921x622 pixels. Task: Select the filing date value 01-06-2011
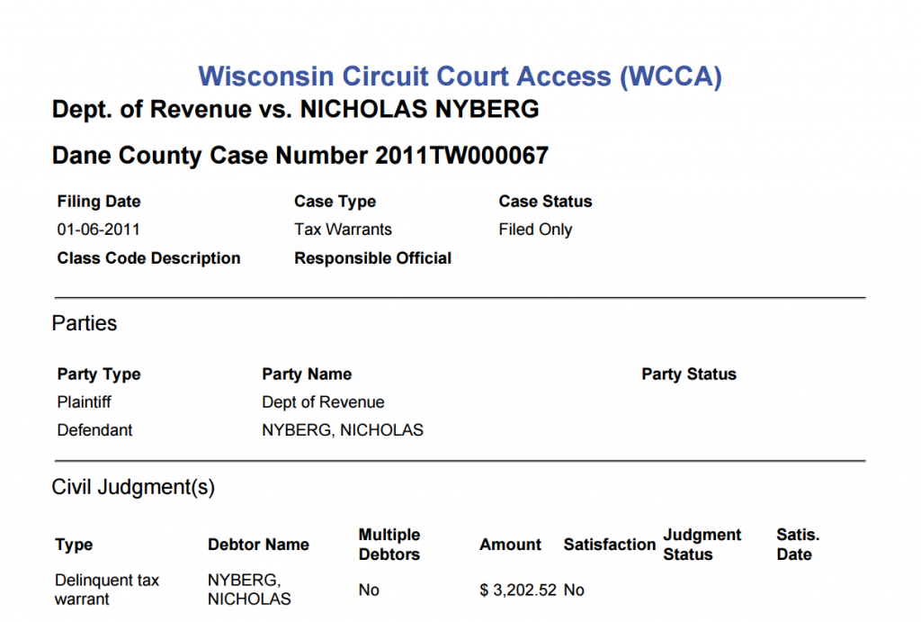coord(98,230)
